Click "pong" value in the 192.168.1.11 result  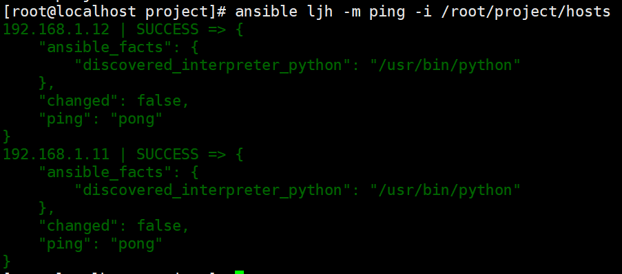136,244
